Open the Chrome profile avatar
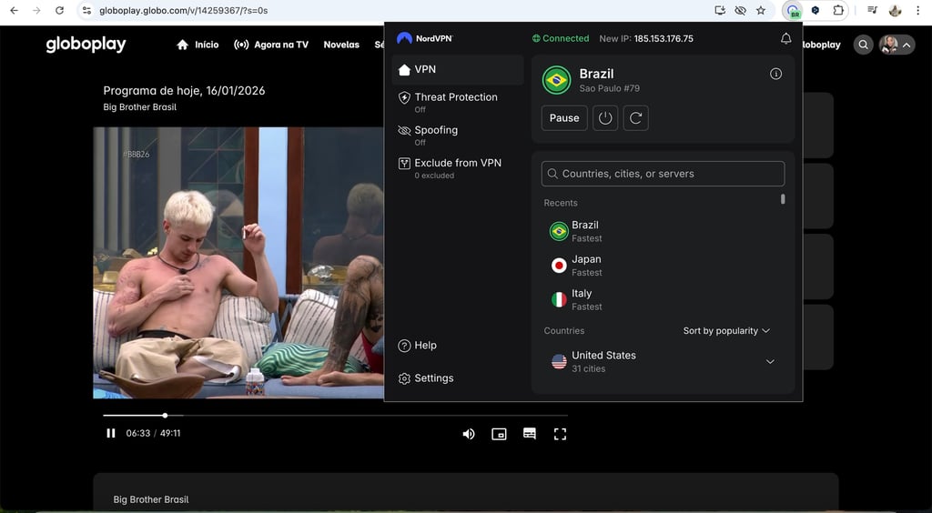 click(896, 10)
